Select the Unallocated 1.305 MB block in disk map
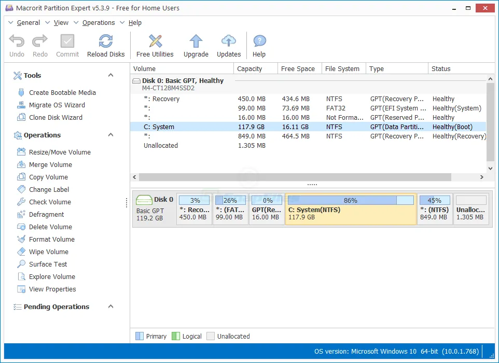Screen dimensions: 499x363 coord(471,208)
